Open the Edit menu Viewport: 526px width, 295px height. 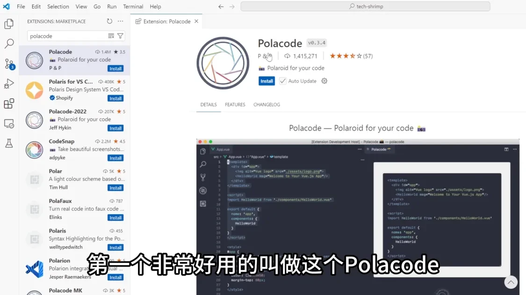tap(36, 7)
